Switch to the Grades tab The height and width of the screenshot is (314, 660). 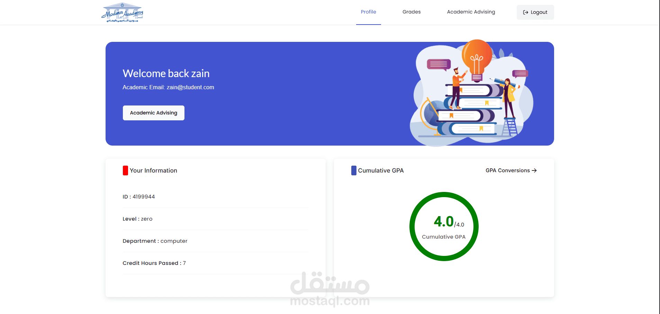pyautogui.click(x=412, y=12)
